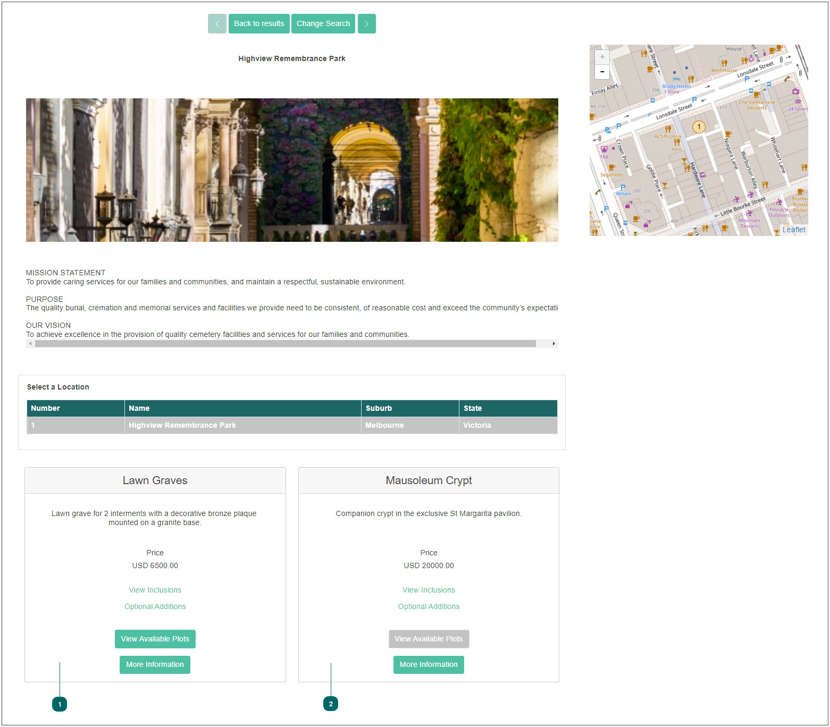This screenshot has height=727, width=830.
Task: Click Suburb column header
Action: pyautogui.click(x=410, y=408)
